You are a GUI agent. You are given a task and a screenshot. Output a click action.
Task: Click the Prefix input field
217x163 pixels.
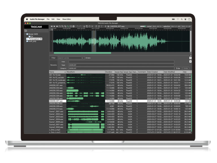pyautogui.click(x=121, y=62)
